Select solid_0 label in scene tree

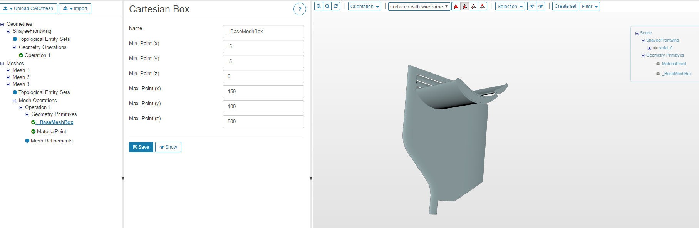tap(666, 48)
